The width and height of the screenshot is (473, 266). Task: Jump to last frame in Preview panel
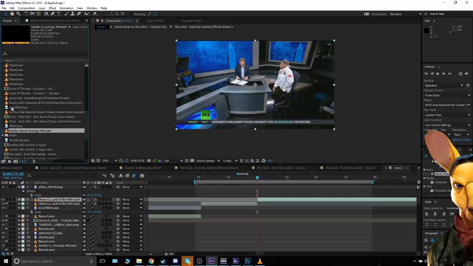pos(450,74)
